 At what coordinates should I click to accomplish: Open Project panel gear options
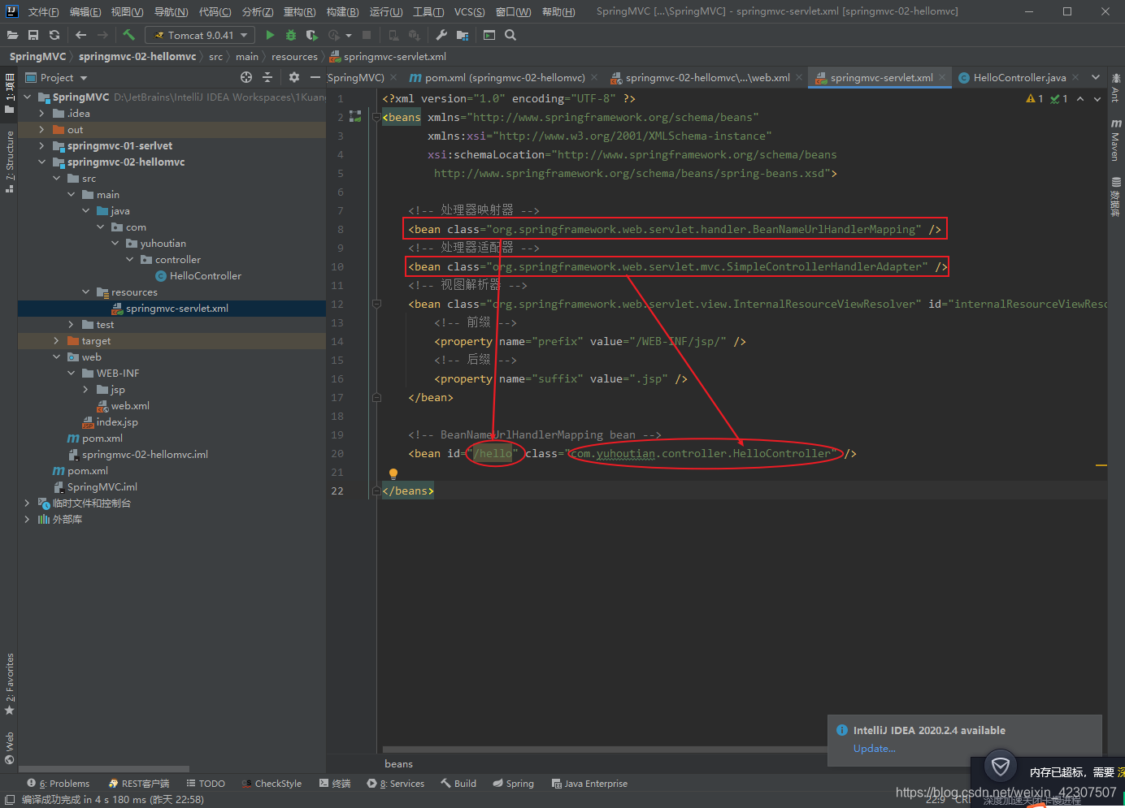[294, 77]
